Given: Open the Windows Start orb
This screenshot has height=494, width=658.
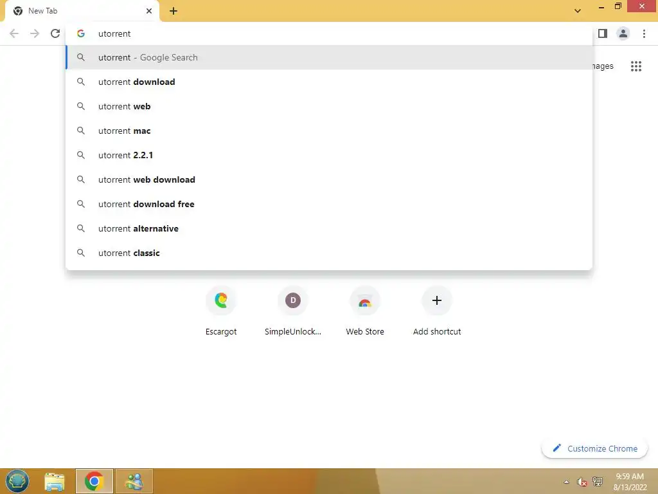Looking at the screenshot, I should point(17,481).
